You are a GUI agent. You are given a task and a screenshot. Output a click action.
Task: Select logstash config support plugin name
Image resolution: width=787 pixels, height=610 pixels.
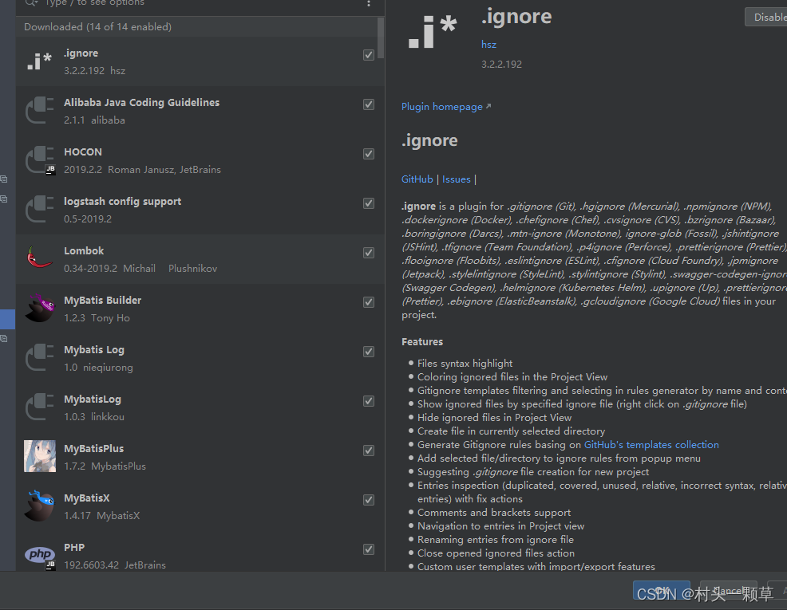point(122,202)
